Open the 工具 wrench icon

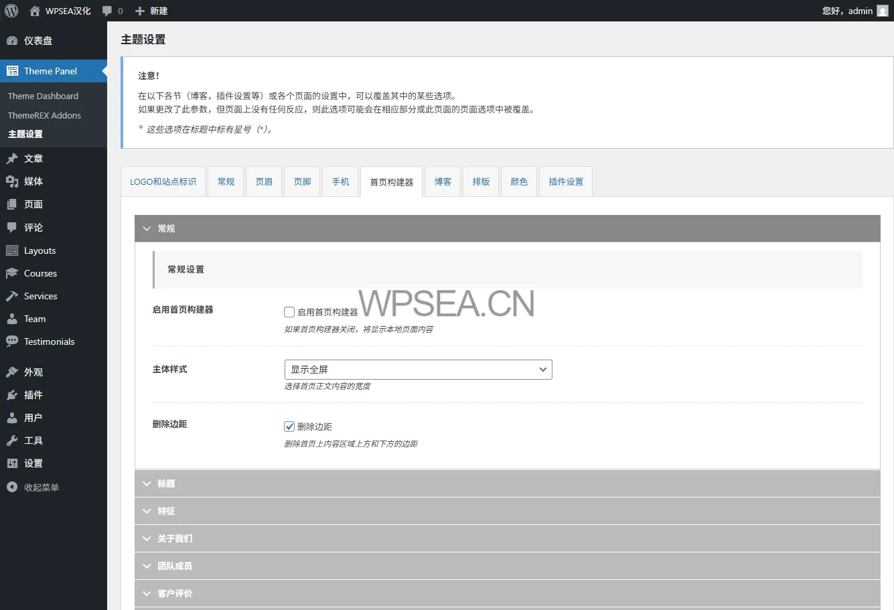[12, 441]
